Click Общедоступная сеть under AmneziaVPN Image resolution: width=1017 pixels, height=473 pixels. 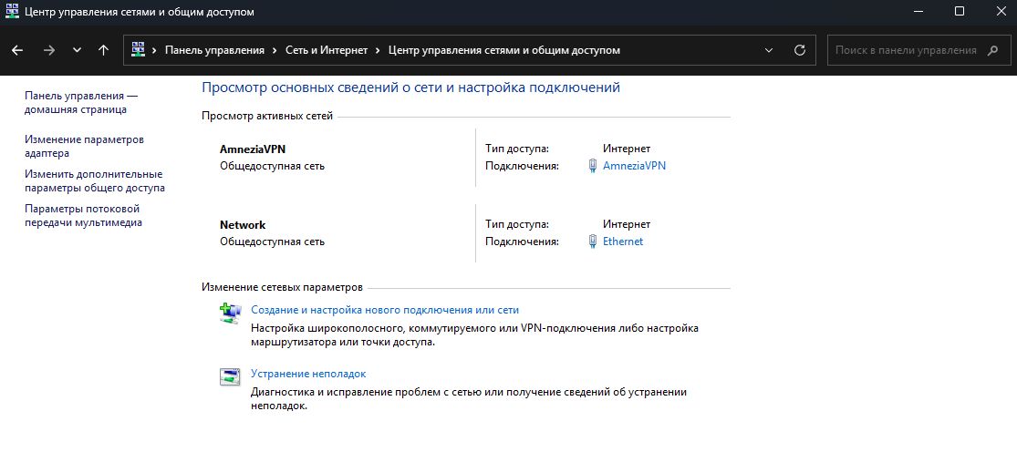(273, 166)
